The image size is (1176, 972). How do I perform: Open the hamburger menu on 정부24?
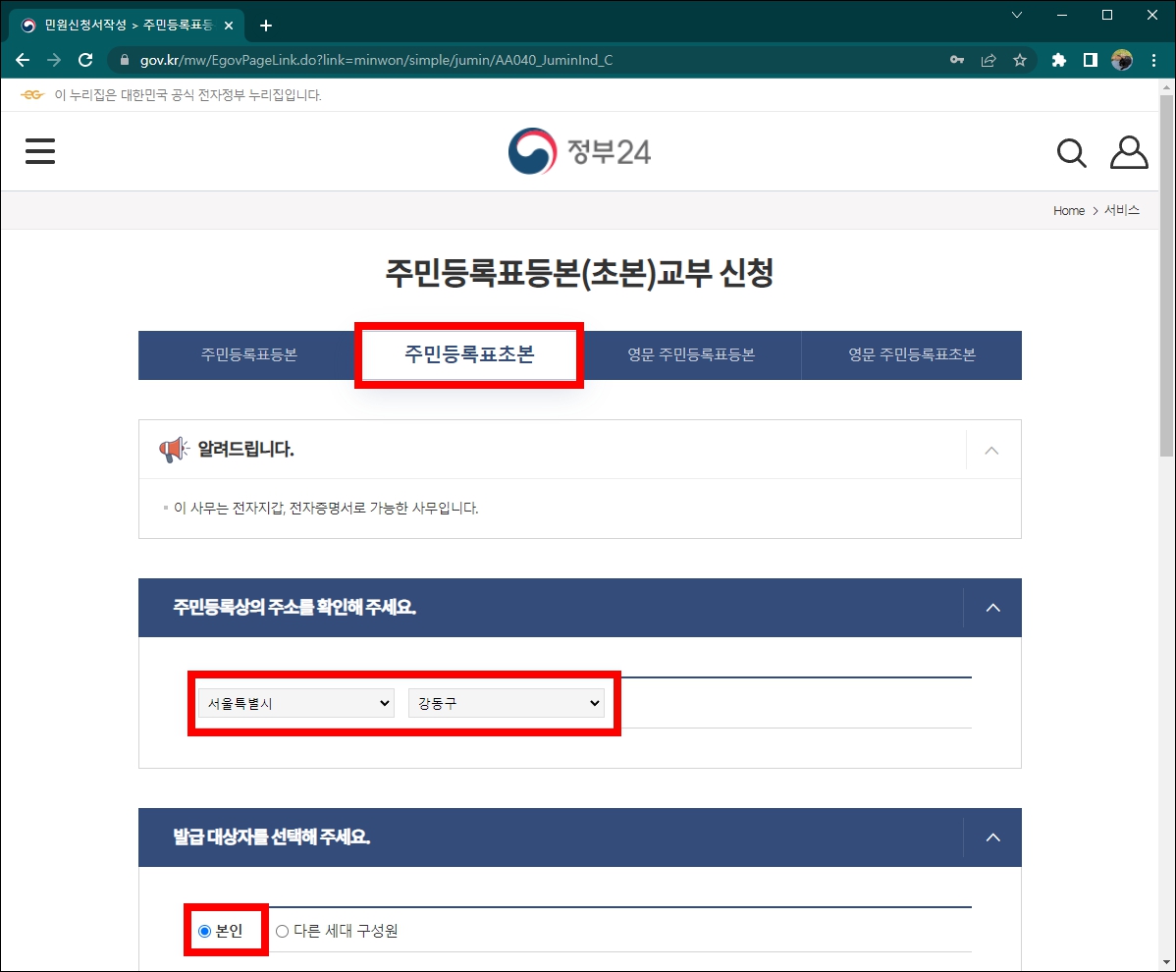(x=39, y=151)
